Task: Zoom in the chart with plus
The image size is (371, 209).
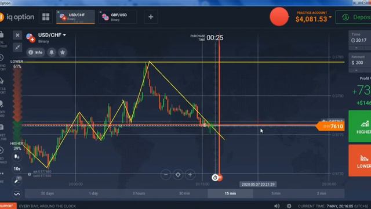Action: [x=190, y=175]
